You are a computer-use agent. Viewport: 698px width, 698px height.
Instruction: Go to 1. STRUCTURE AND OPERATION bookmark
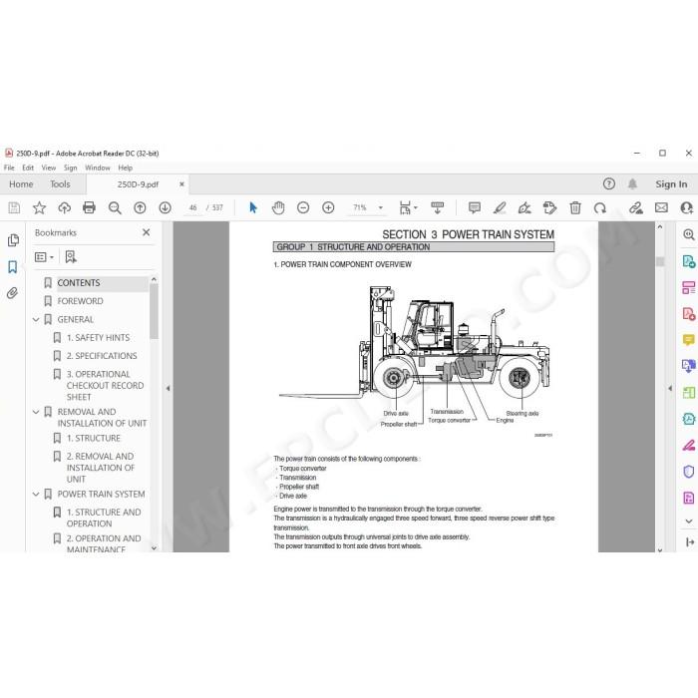pos(104,519)
